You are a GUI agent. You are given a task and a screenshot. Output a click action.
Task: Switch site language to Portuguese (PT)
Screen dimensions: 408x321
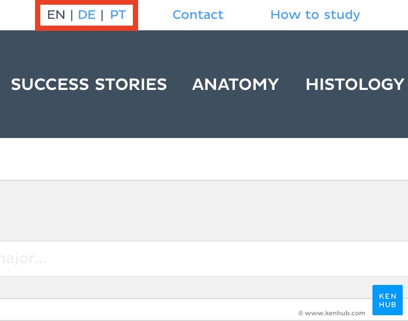click(x=118, y=15)
